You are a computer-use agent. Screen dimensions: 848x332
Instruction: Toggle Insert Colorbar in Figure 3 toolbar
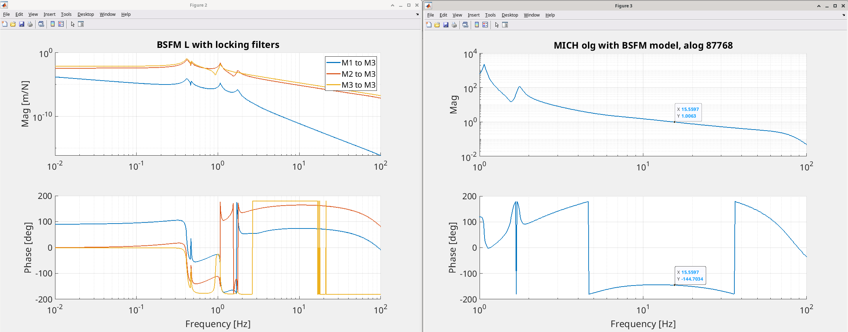coord(477,25)
